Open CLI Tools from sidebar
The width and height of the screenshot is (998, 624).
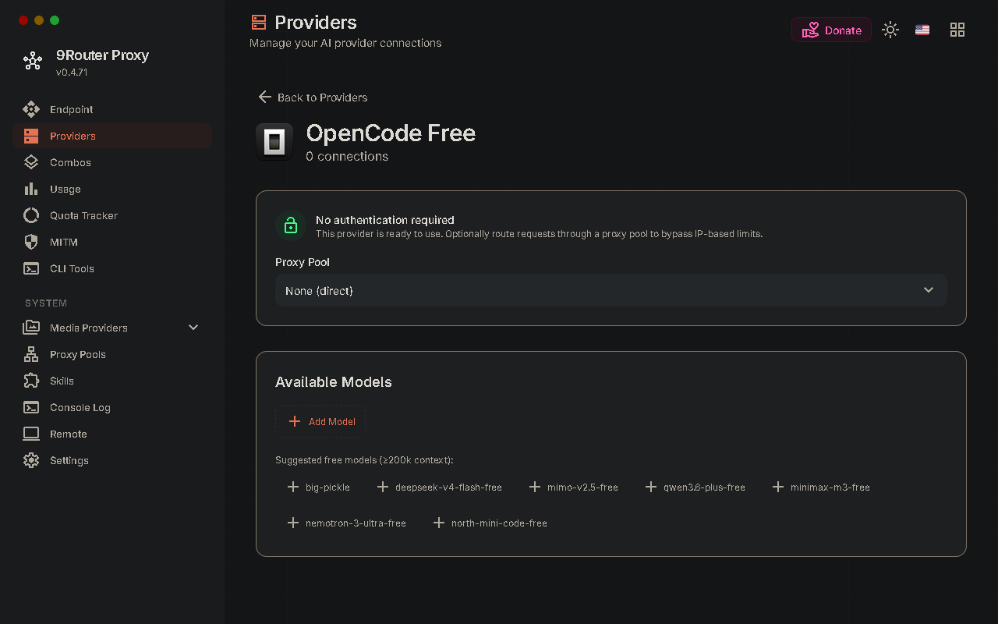pyautogui.click(x=112, y=268)
